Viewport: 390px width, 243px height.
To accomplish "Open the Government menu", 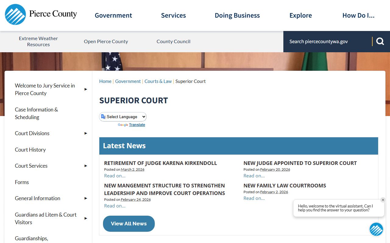I will (113, 15).
